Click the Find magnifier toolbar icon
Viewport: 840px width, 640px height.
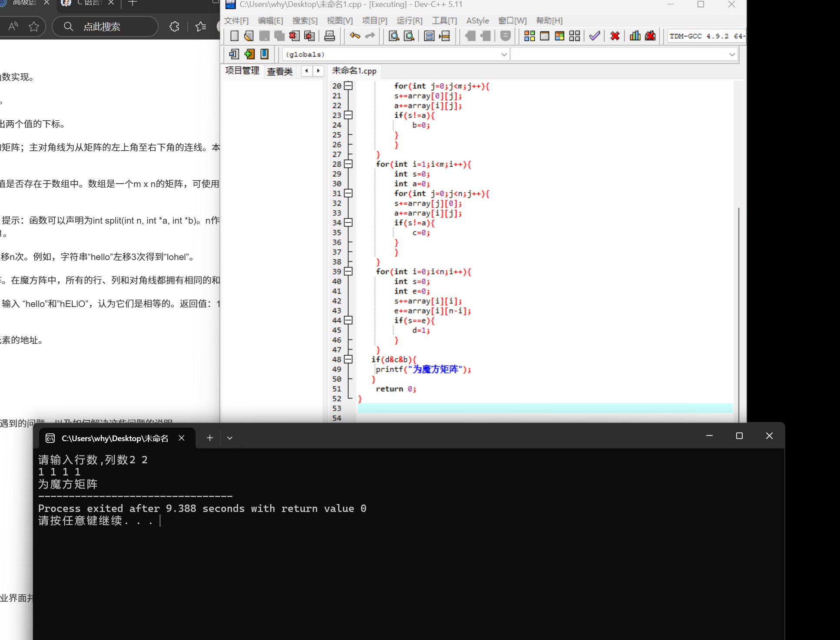[394, 36]
